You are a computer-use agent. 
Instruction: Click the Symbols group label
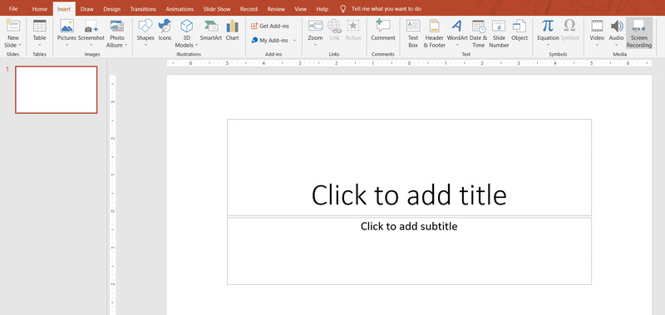pos(558,54)
